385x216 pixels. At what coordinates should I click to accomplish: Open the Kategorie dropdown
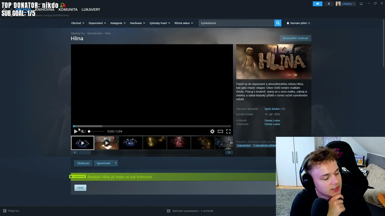coord(118,23)
